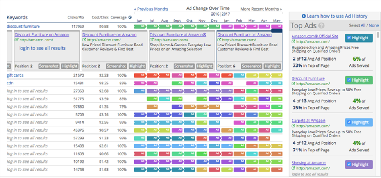This screenshot has height=178, width=381.
Task: Click external-link icon under Carpets at Amazon
Action: [293, 126]
